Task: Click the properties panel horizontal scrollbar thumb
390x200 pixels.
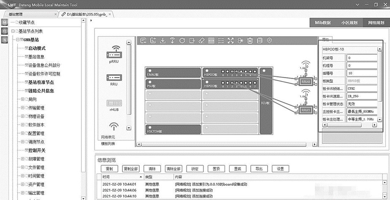Action: (x=344, y=125)
